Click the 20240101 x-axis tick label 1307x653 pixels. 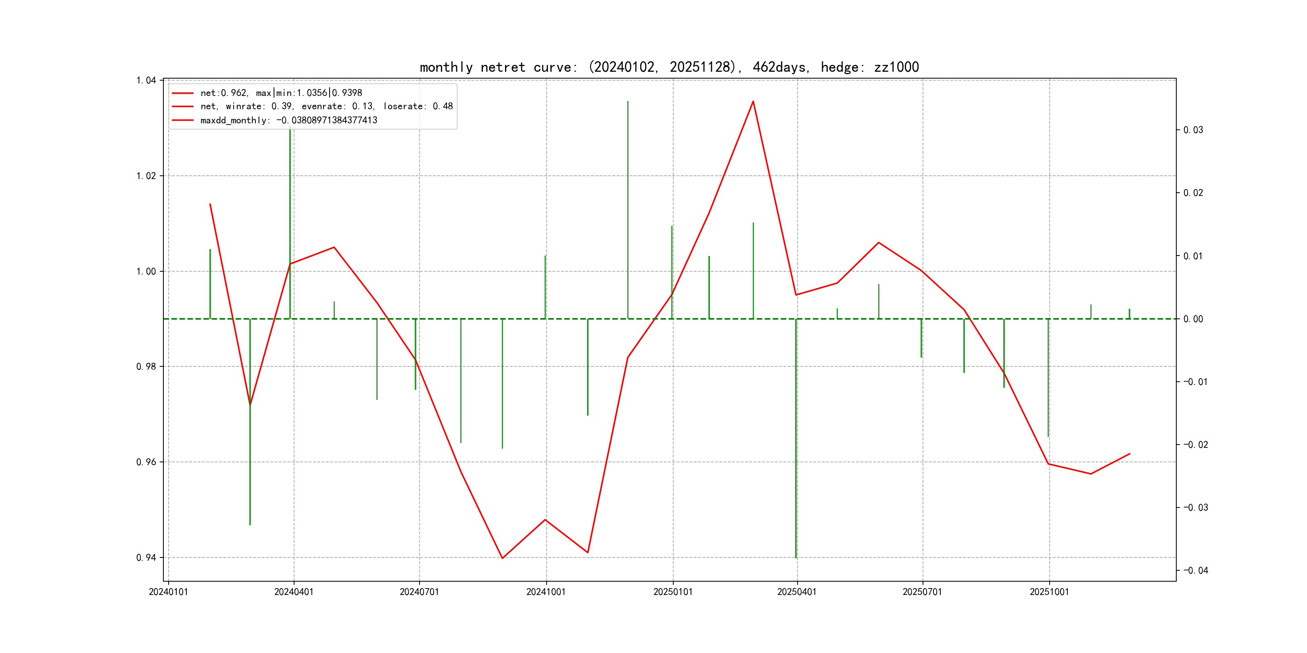coord(168,592)
